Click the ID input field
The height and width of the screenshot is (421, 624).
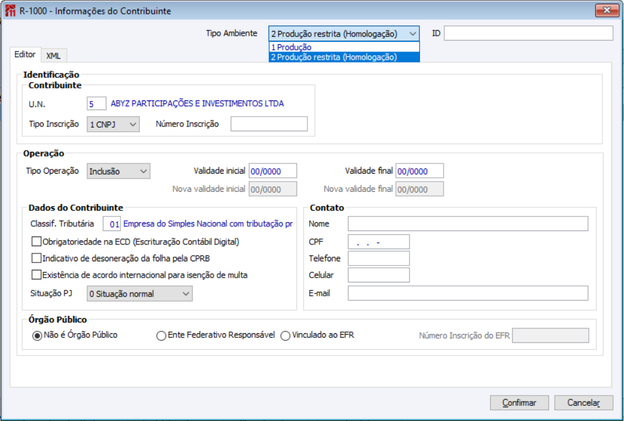[x=528, y=33]
